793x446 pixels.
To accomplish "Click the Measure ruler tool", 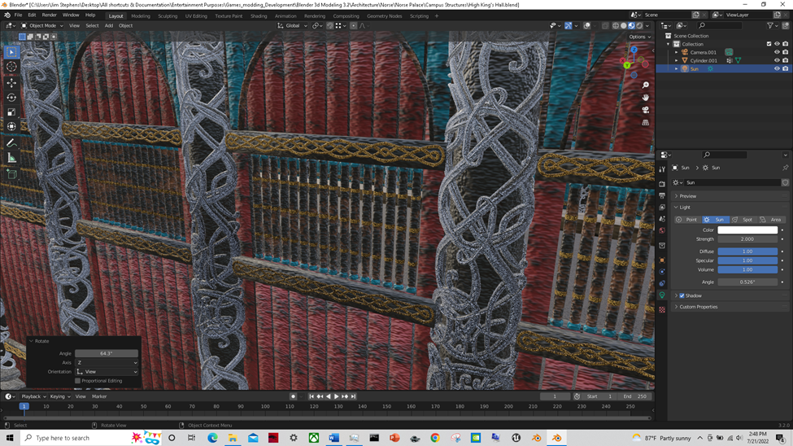I will pos(11,158).
